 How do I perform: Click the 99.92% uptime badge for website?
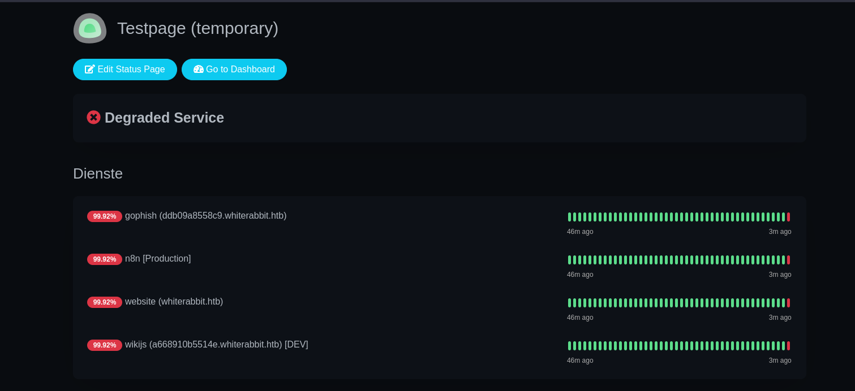104,302
